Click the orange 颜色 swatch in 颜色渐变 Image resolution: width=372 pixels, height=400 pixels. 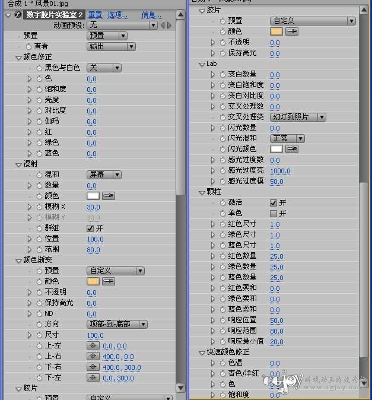(93, 281)
